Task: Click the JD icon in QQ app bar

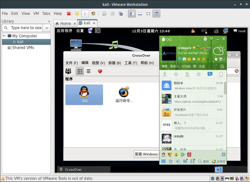Action: 189,155
